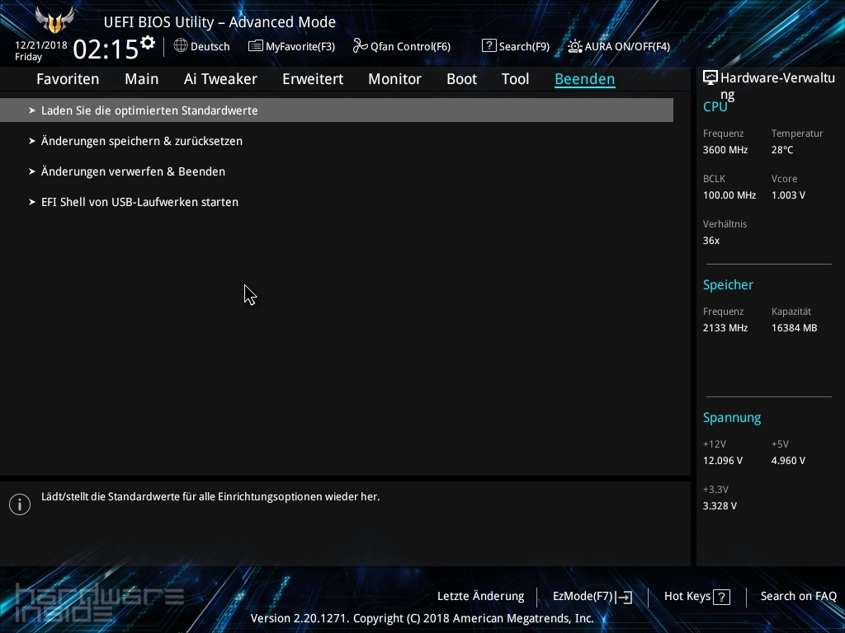The height and width of the screenshot is (633, 845).
Task: Click the CPU temperature 28°C
Action: [782, 150]
